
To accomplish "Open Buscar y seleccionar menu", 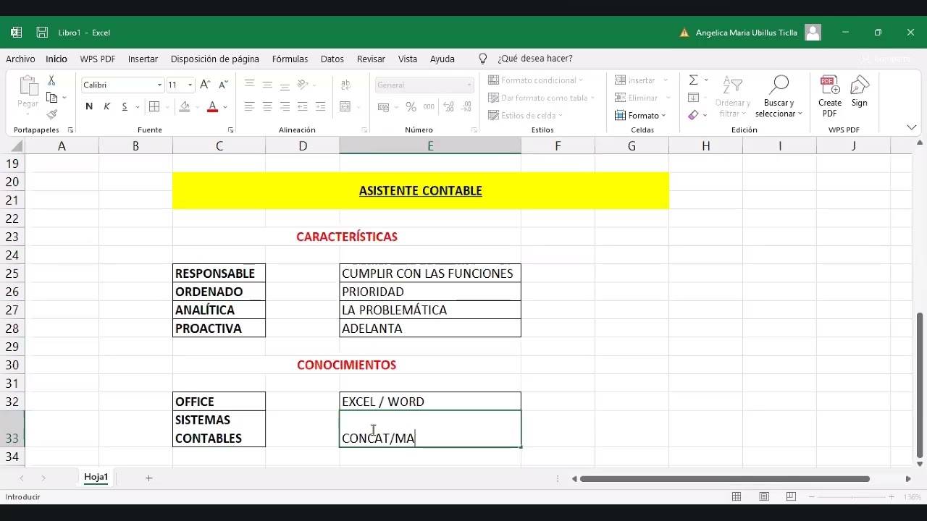I will pyautogui.click(x=779, y=97).
